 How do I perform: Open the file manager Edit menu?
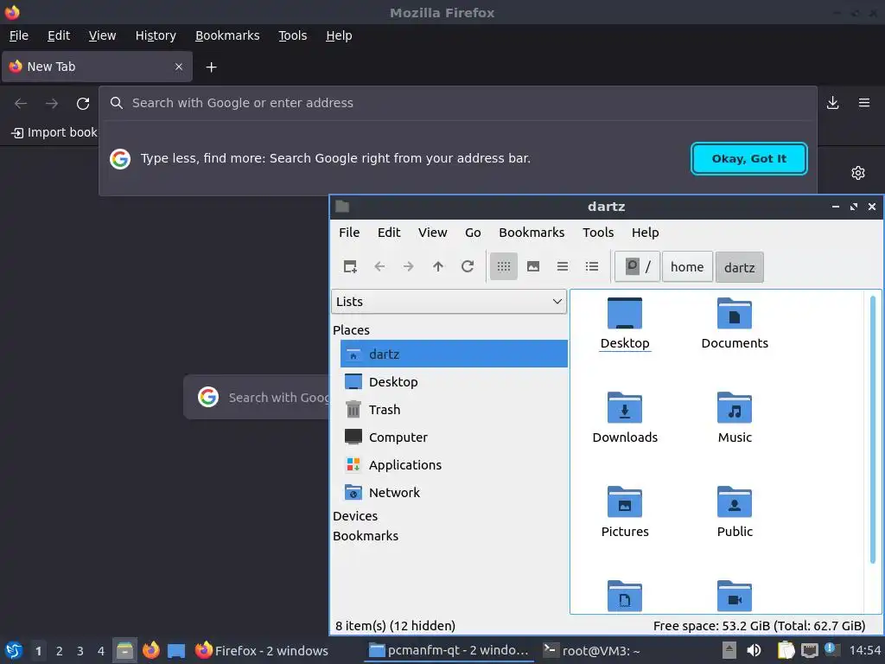coord(389,233)
